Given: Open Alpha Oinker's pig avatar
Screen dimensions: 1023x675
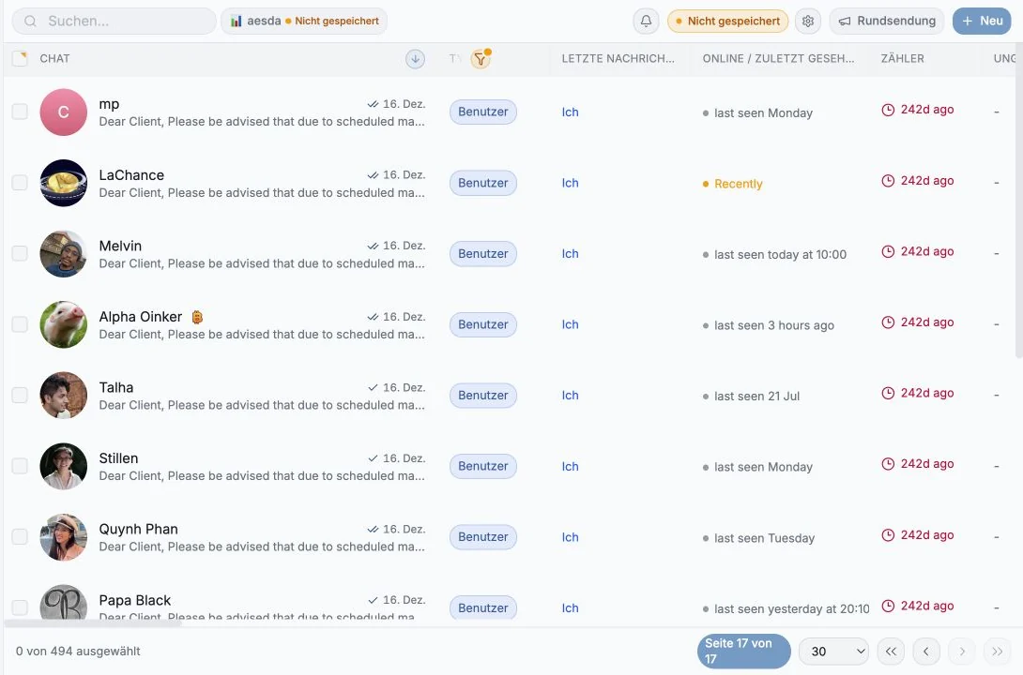Looking at the screenshot, I should (63, 324).
